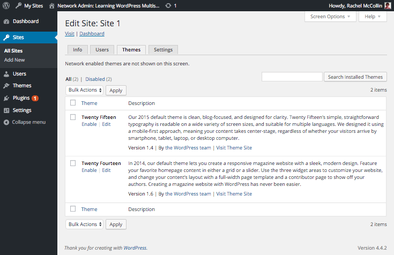Click the Users person icon in sidebar
Screen dimensions: 394x255
6,74
